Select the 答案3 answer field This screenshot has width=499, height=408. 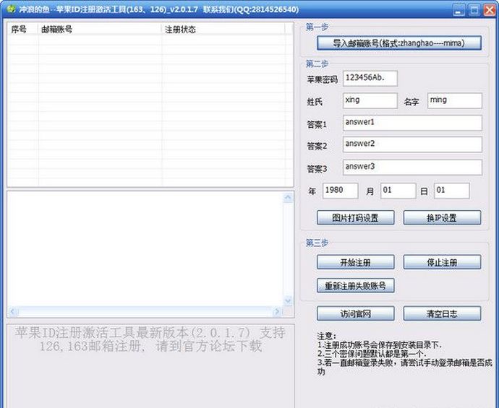[x=411, y=167]
